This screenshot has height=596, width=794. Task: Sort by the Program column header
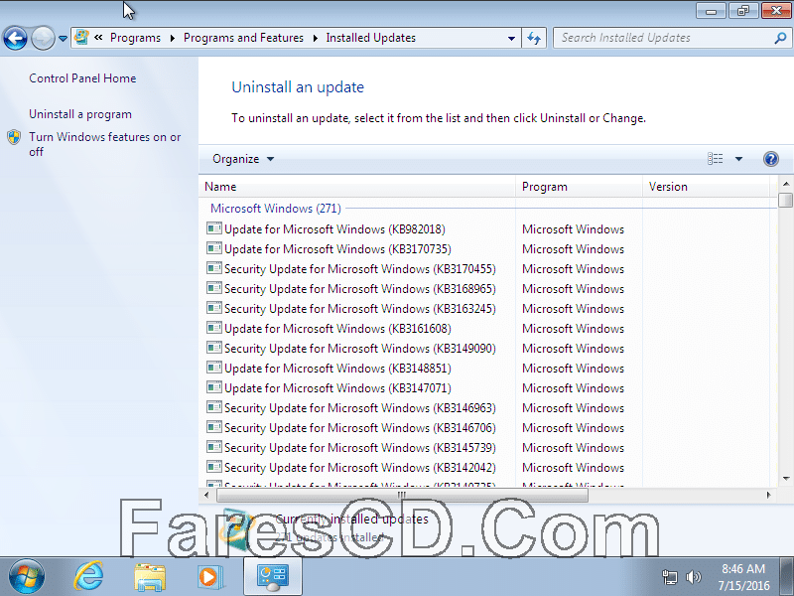click(579, 187)
